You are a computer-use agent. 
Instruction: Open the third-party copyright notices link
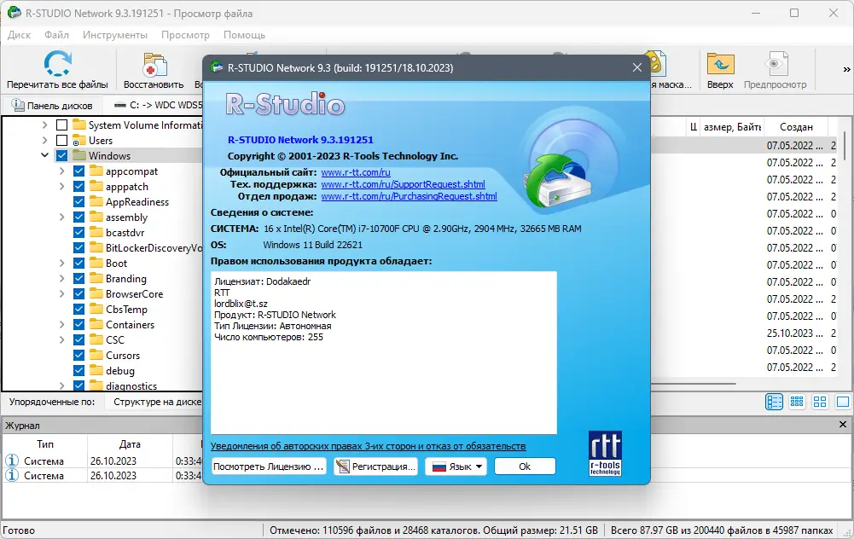click(369, 446)
